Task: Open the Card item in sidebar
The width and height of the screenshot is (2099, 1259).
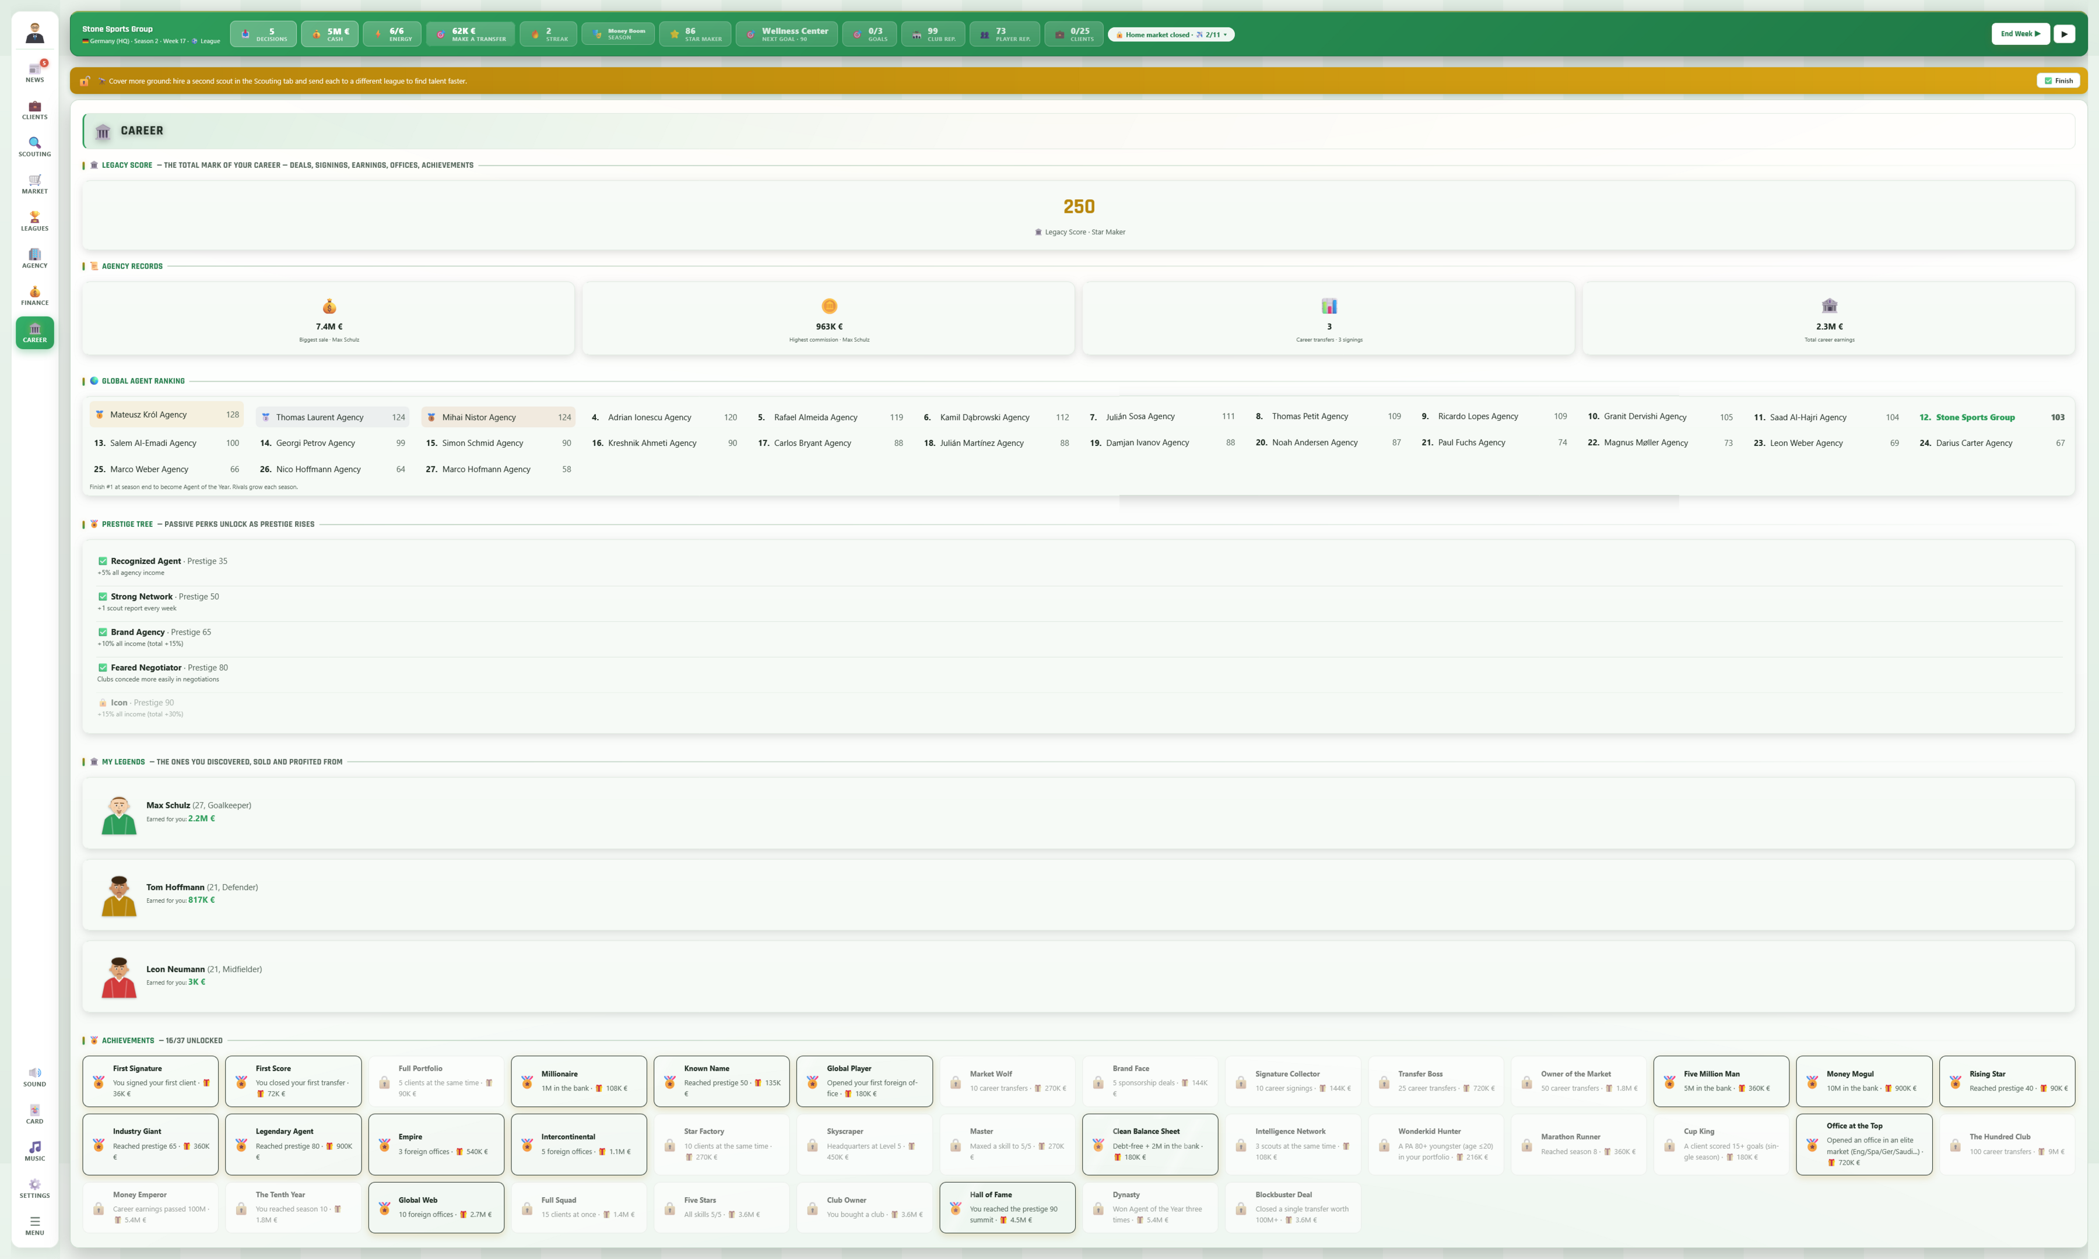Action: (x=35, y=1115)
